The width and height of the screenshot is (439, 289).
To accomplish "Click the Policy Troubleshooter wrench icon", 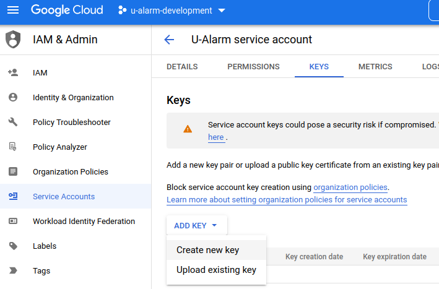I will [x=13, y=122].
